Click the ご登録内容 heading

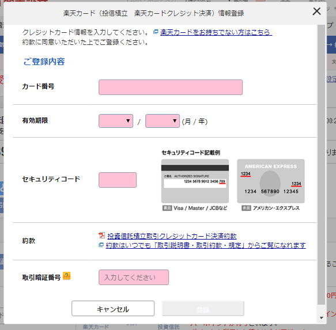[x=44, y=62]
